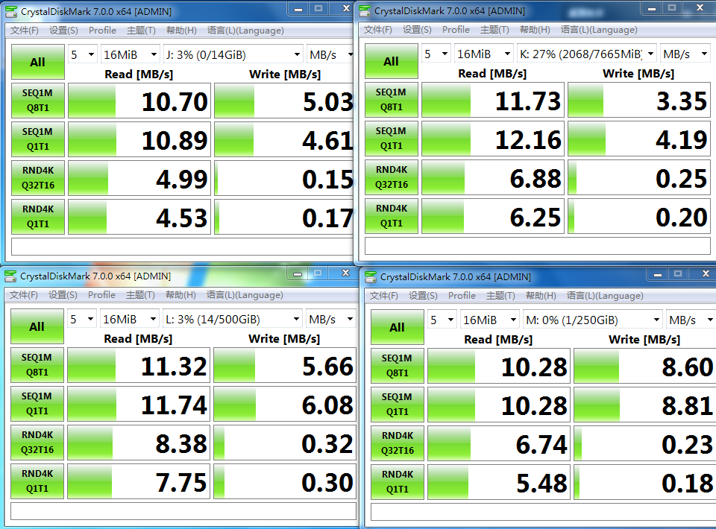Open the K: 27% drive selector dropdown
716x529 pixels.
[586, 54]
